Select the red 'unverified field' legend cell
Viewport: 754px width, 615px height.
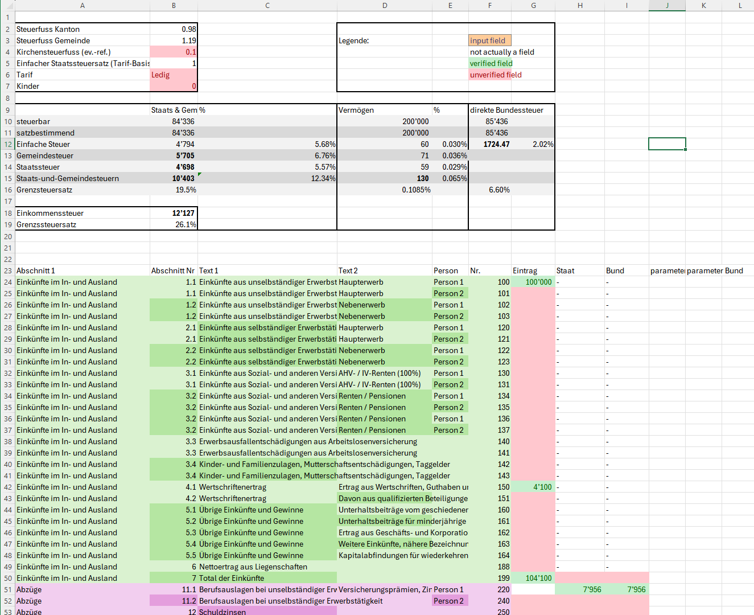(x=491, y=75)
